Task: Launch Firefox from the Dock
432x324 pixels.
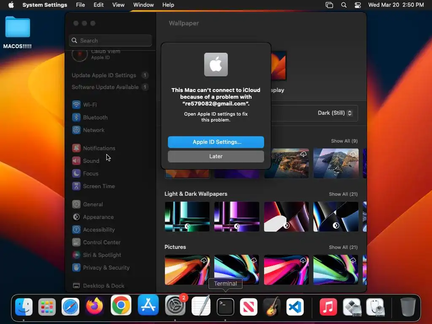Action: coord(94,306)
